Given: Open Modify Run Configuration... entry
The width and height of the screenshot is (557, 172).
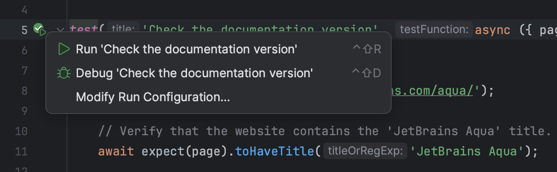Looking at the screenshot, I should click(153, 97).
